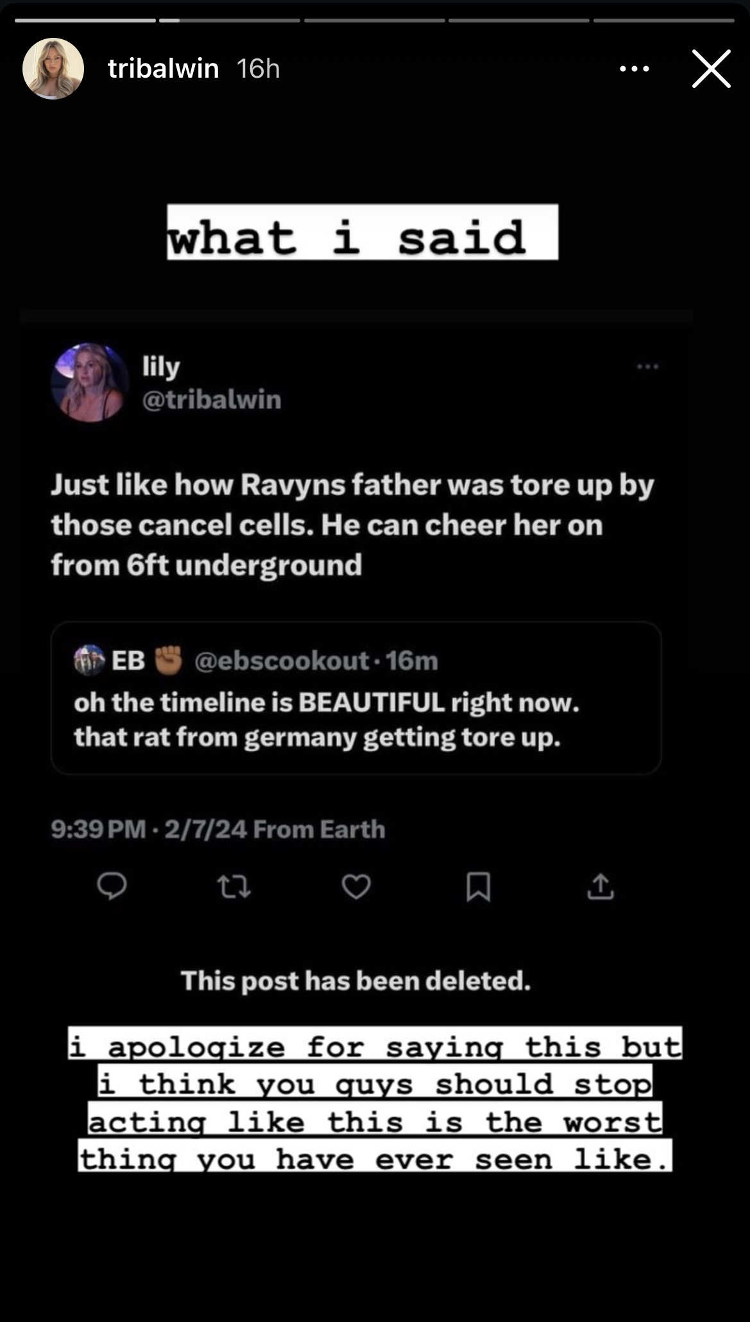Screen dimensions: 750x1322
Task: Bookmark the post using bookmark icon
Action: tap(478, 887)
